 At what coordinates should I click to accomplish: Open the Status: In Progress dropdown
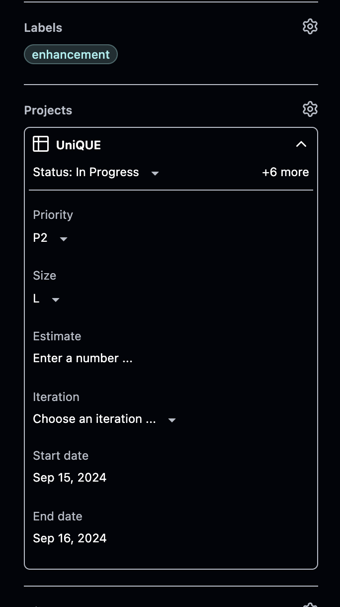point(85,172)
